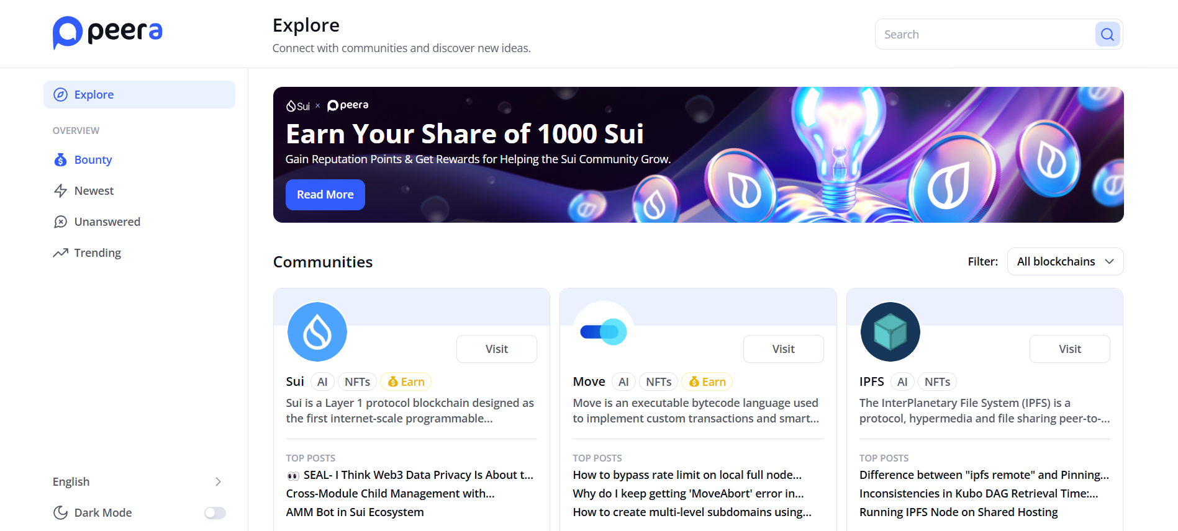Click the Unanswered chat bubble icon
The width and height of the screenshot is (1178, 531).
[x=60, y=222]
